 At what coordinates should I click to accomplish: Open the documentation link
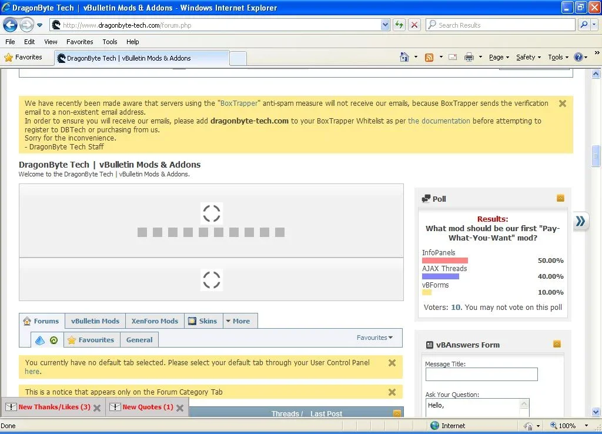439,121
